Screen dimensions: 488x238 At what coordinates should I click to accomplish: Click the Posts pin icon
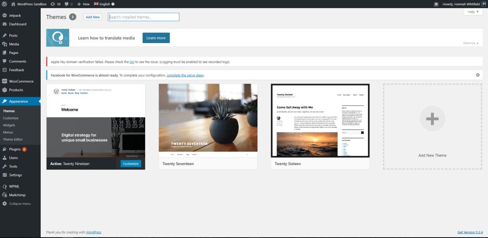coord(4,35)
